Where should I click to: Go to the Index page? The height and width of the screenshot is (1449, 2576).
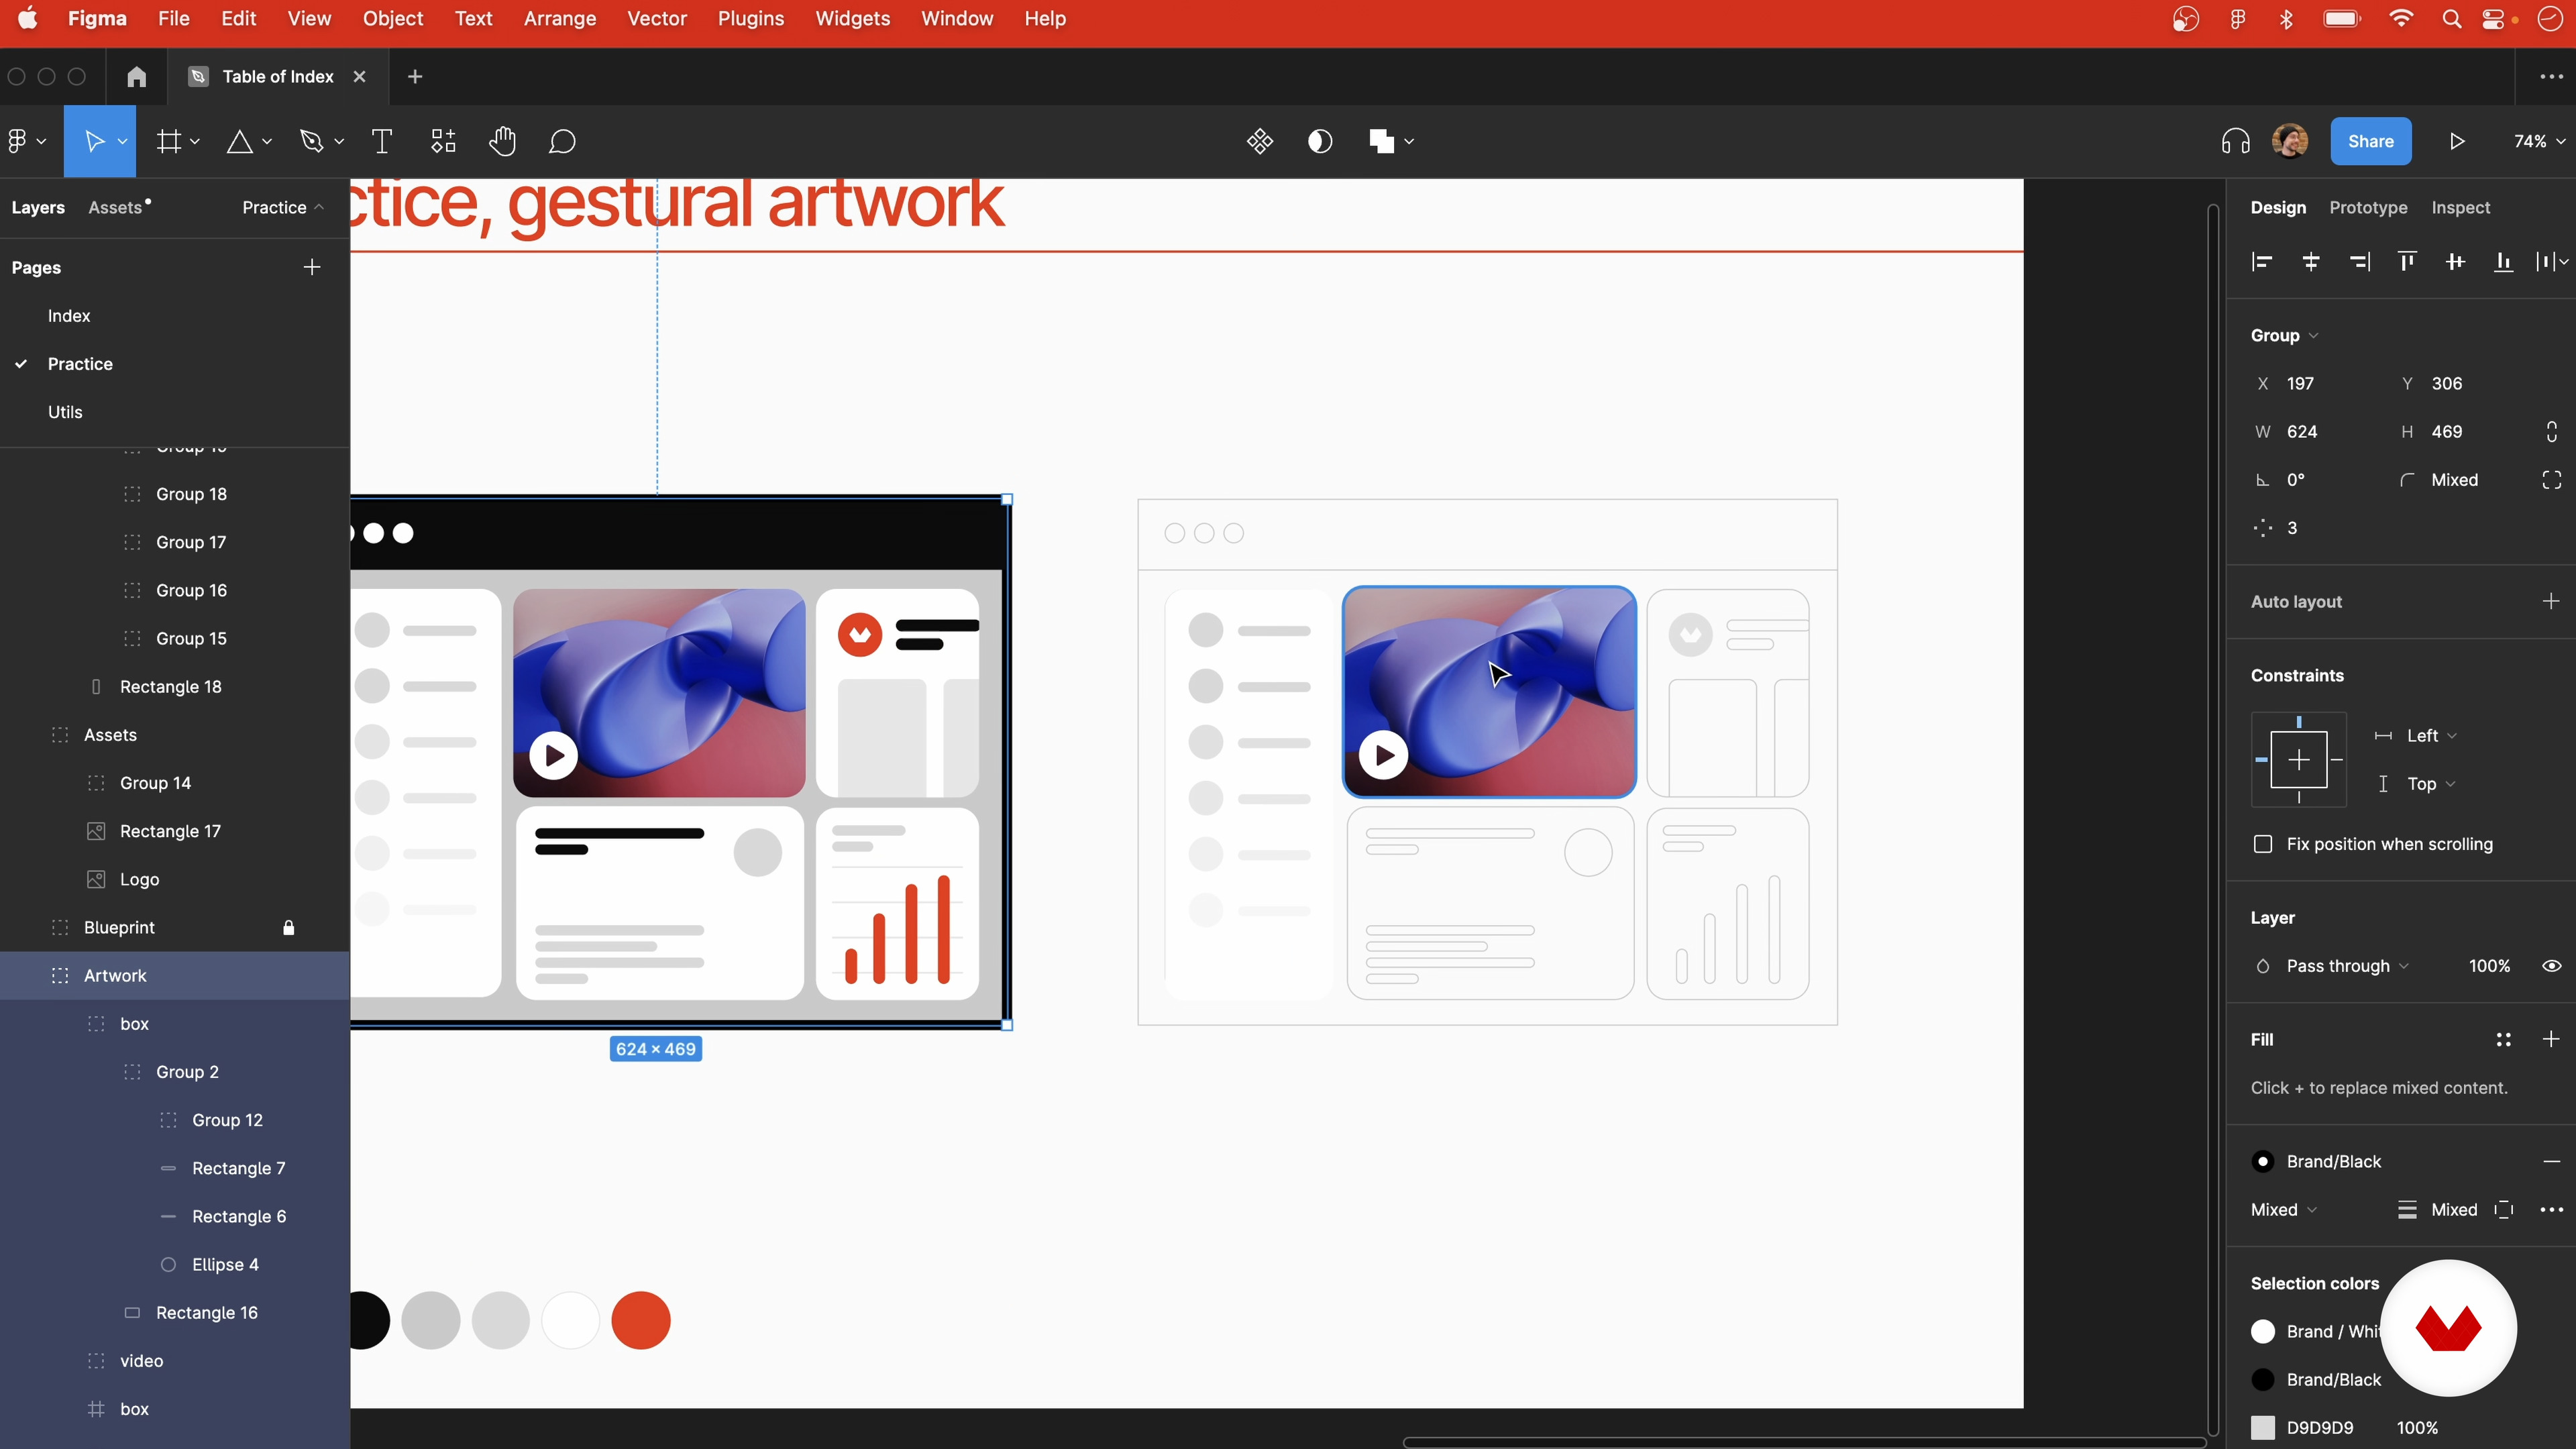(69, 316)
